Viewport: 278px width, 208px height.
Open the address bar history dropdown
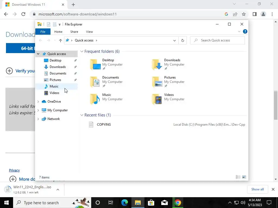click(175, 41)
